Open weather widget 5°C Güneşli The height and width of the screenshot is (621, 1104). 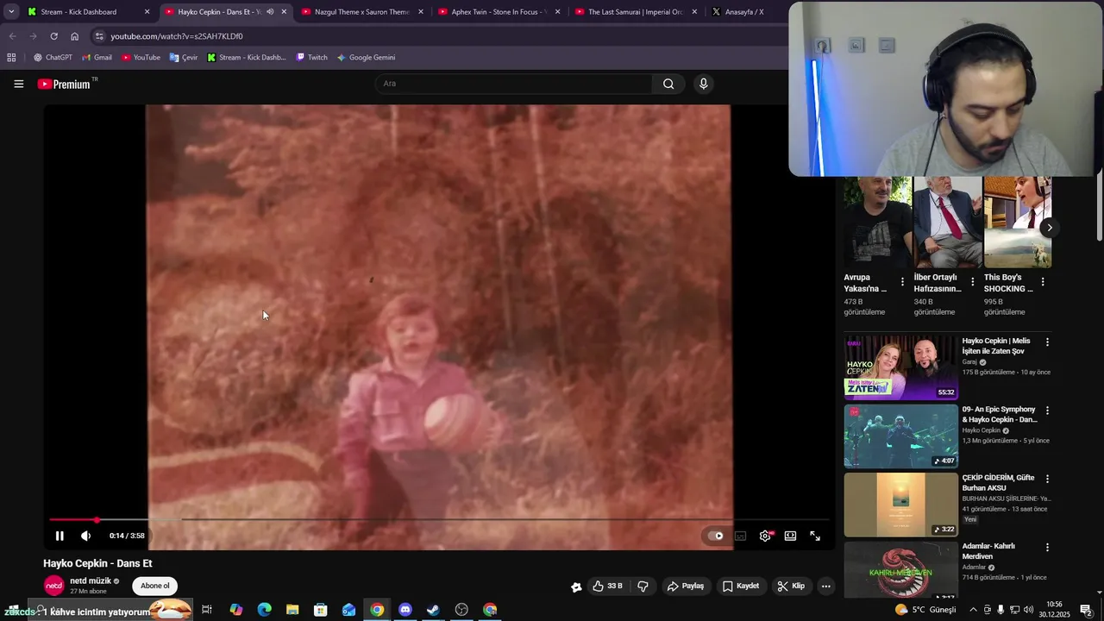pos(925,610)
